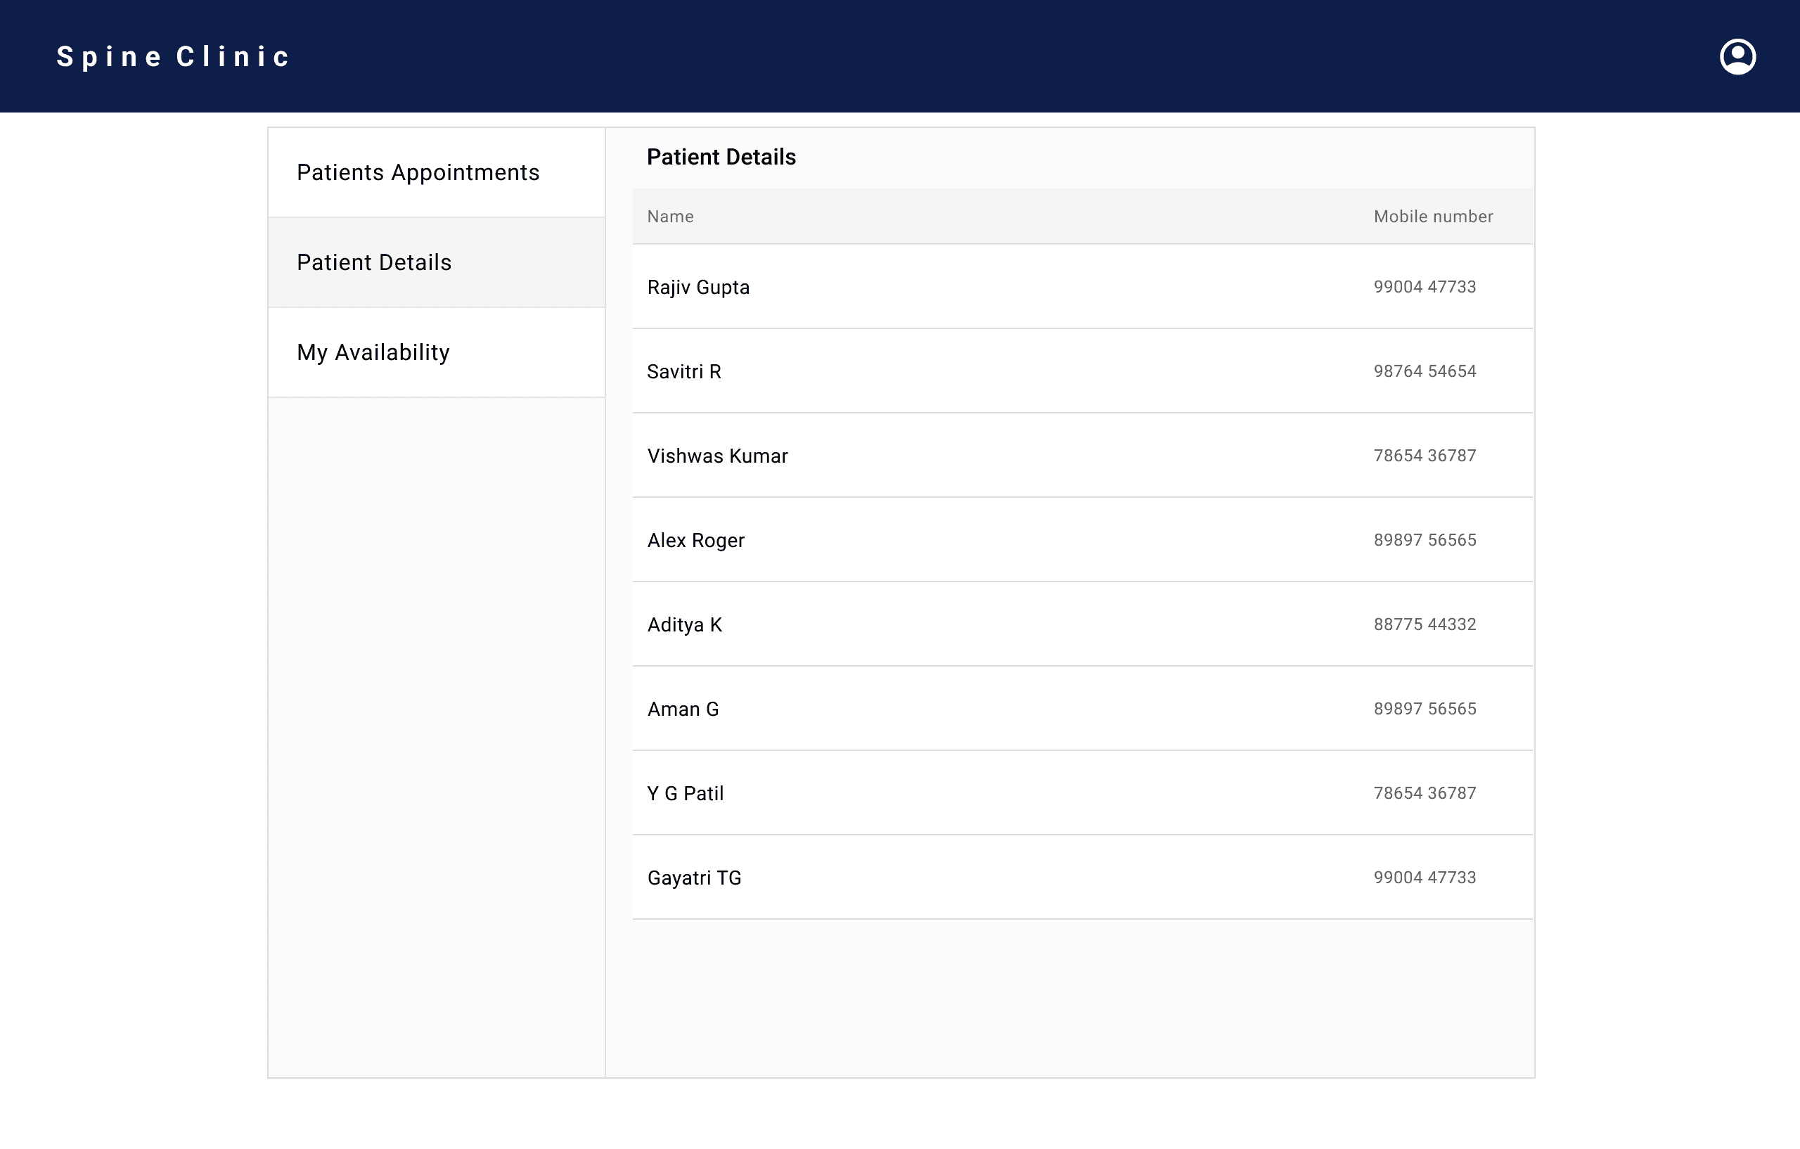1800x1149 pixels.
Task: Open the Y G Patil record
Action: click(685, 794)
